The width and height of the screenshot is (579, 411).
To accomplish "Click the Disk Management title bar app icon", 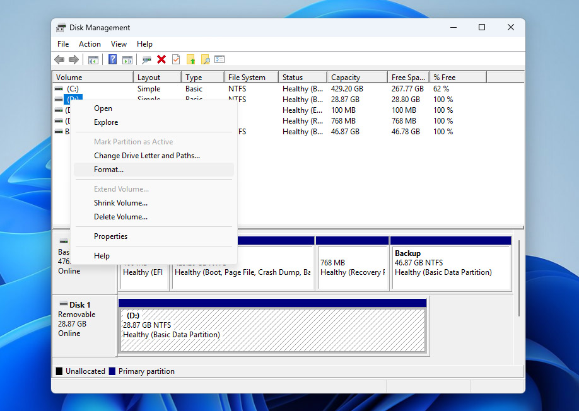I will pyautogui.click(x=61, y=28).
